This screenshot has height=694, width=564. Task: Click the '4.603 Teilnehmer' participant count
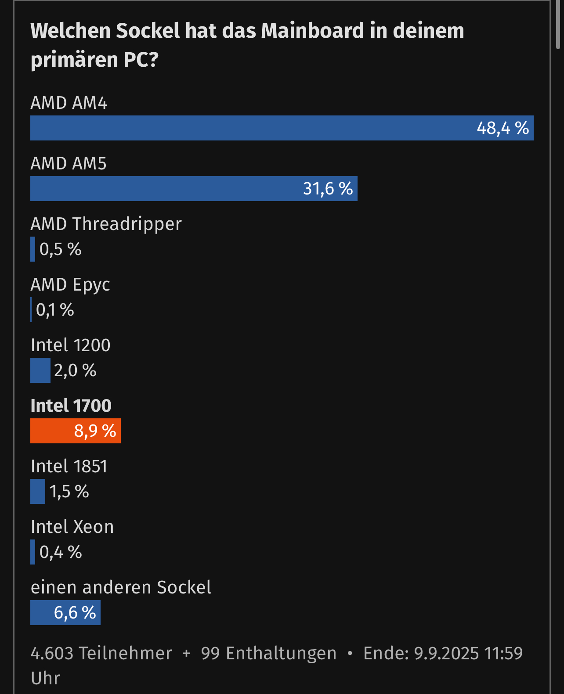[101, 653]
